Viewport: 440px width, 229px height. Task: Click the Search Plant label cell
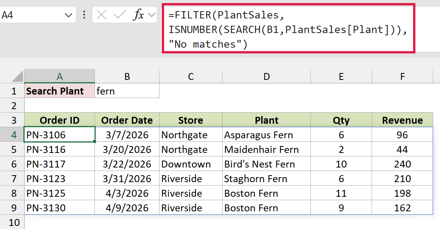coord(60,91)
